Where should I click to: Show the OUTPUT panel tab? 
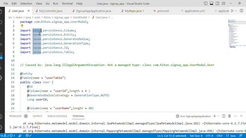[38, 116]
